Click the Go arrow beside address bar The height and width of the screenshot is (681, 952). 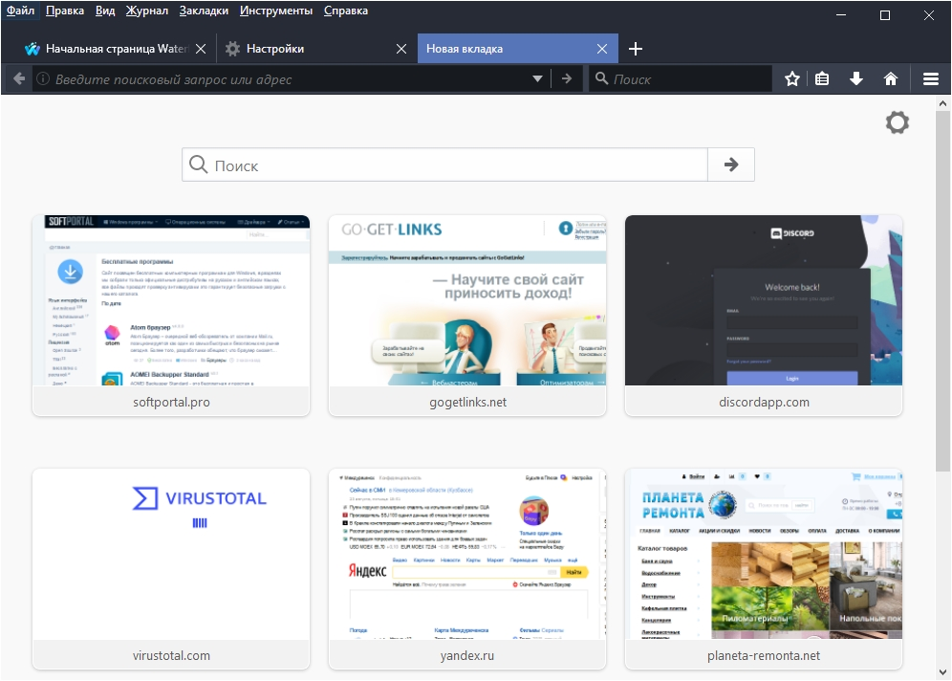tap(567, 79)
